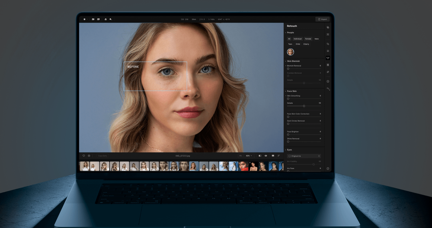Viewport: 432px width, 228px height.
Task: Select the All people filter tab
Action: [x=289, y=39]
